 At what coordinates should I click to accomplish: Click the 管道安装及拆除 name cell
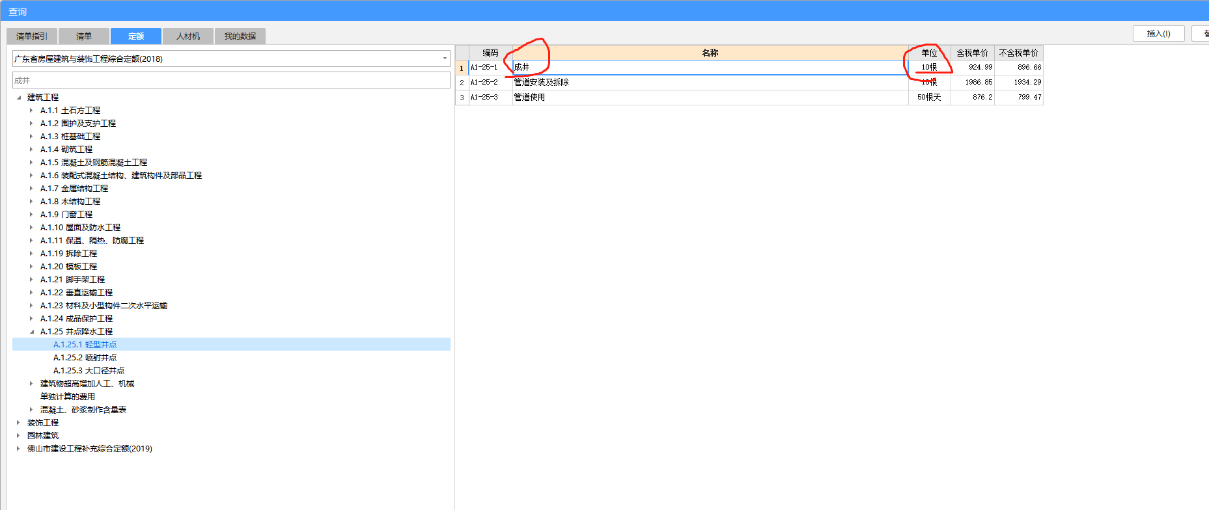tap(710, 83)
